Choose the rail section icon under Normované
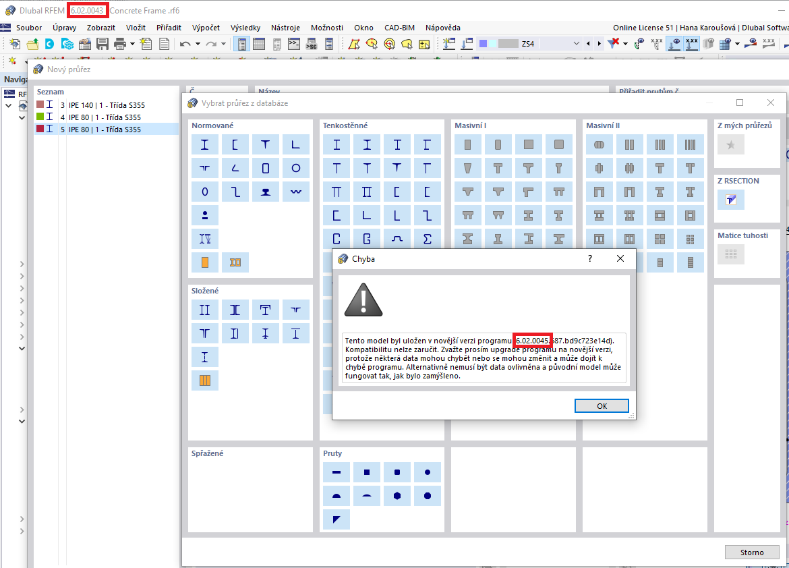The image size is (789, 568). [x=265, y=192]
